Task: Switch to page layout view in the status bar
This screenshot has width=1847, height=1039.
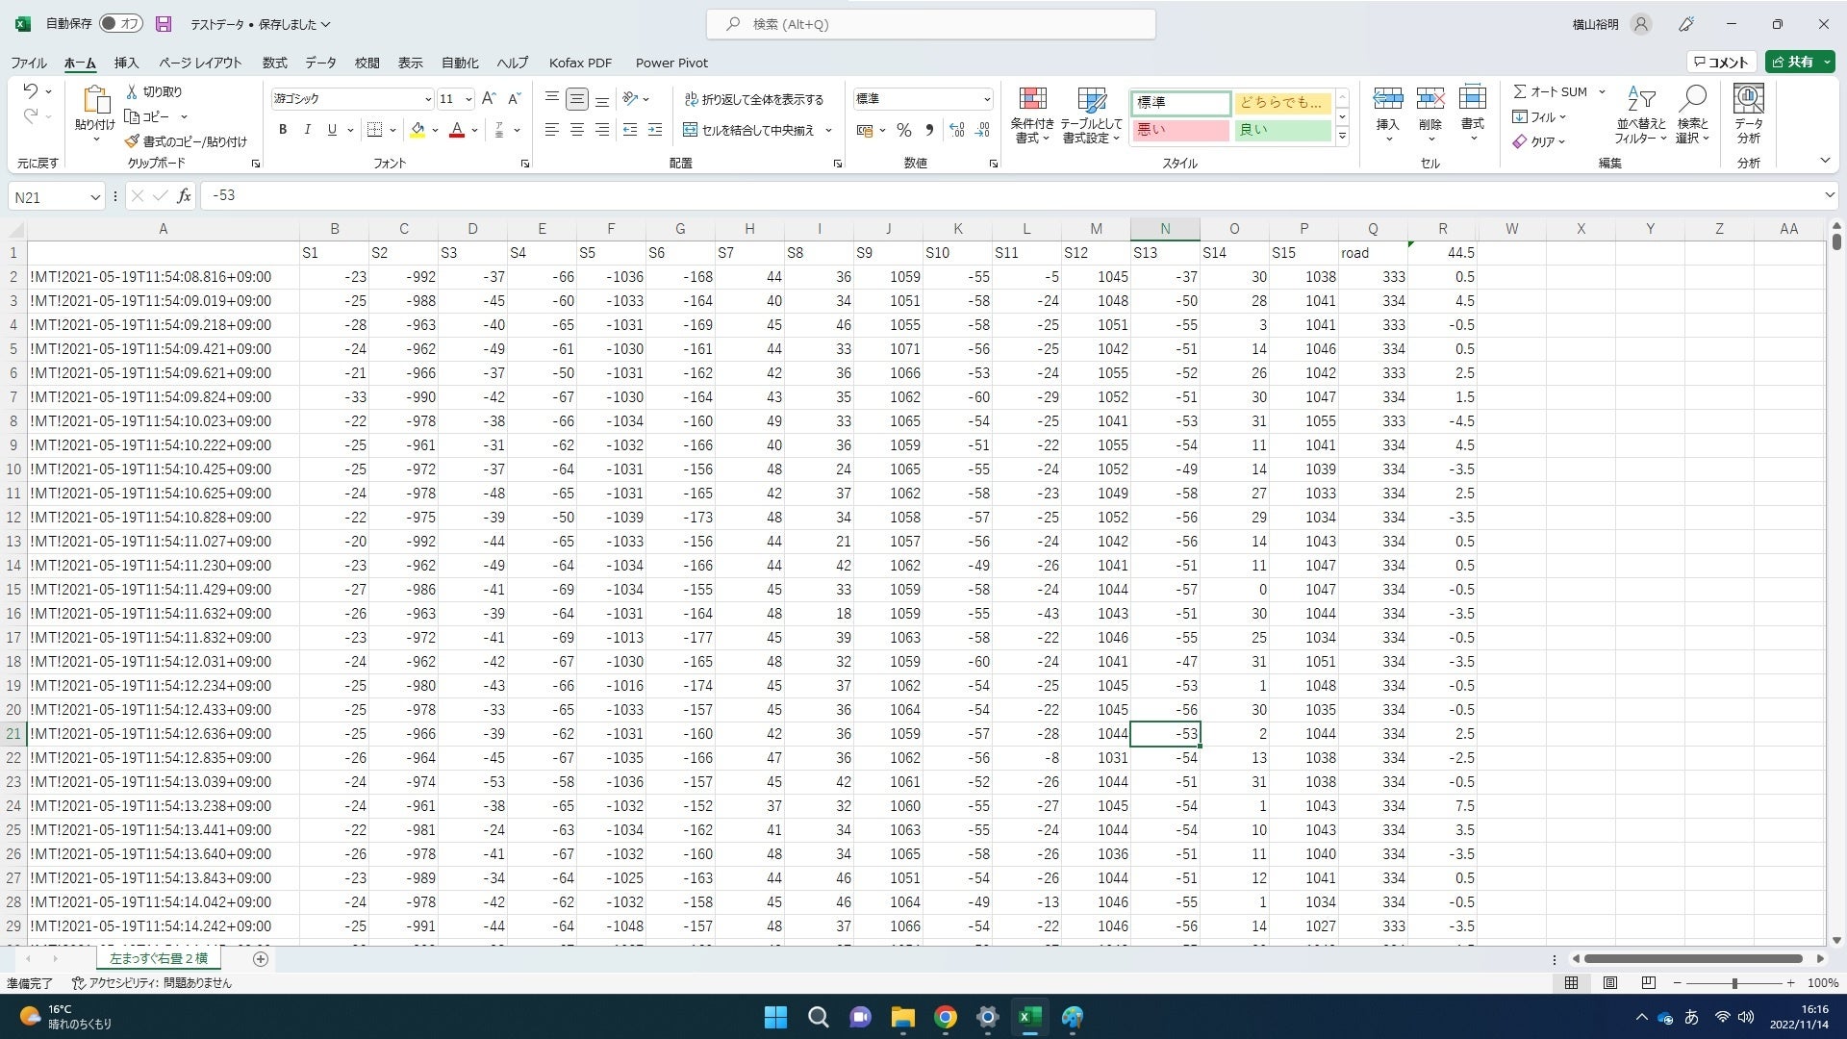Action: [x=1609, y=983]
